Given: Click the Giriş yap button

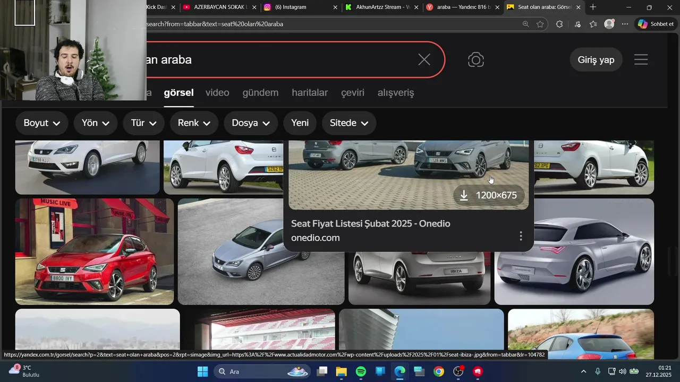Looking at the screenshot, I should [x=596, y=60].
